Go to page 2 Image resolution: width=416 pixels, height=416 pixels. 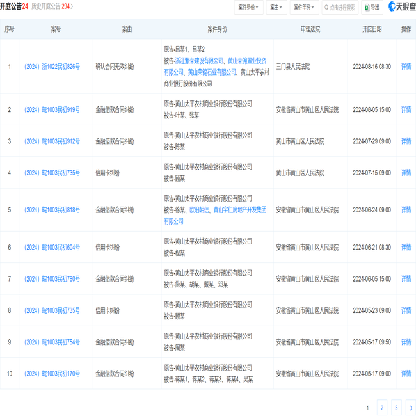382,408
